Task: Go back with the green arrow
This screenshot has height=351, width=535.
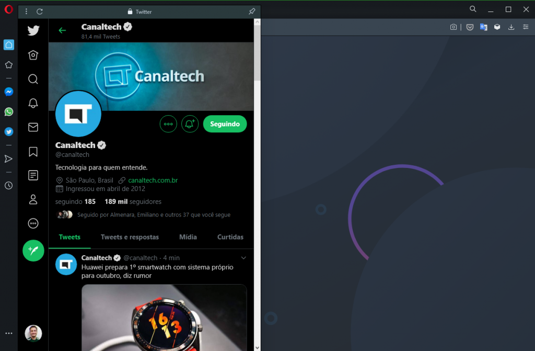Action: tap(62, 30)
